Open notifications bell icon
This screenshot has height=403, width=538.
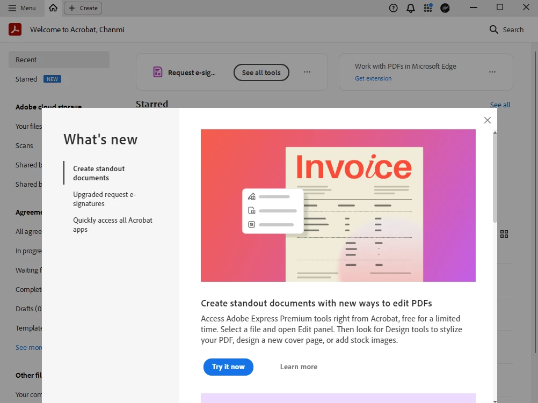coord(410,8)
